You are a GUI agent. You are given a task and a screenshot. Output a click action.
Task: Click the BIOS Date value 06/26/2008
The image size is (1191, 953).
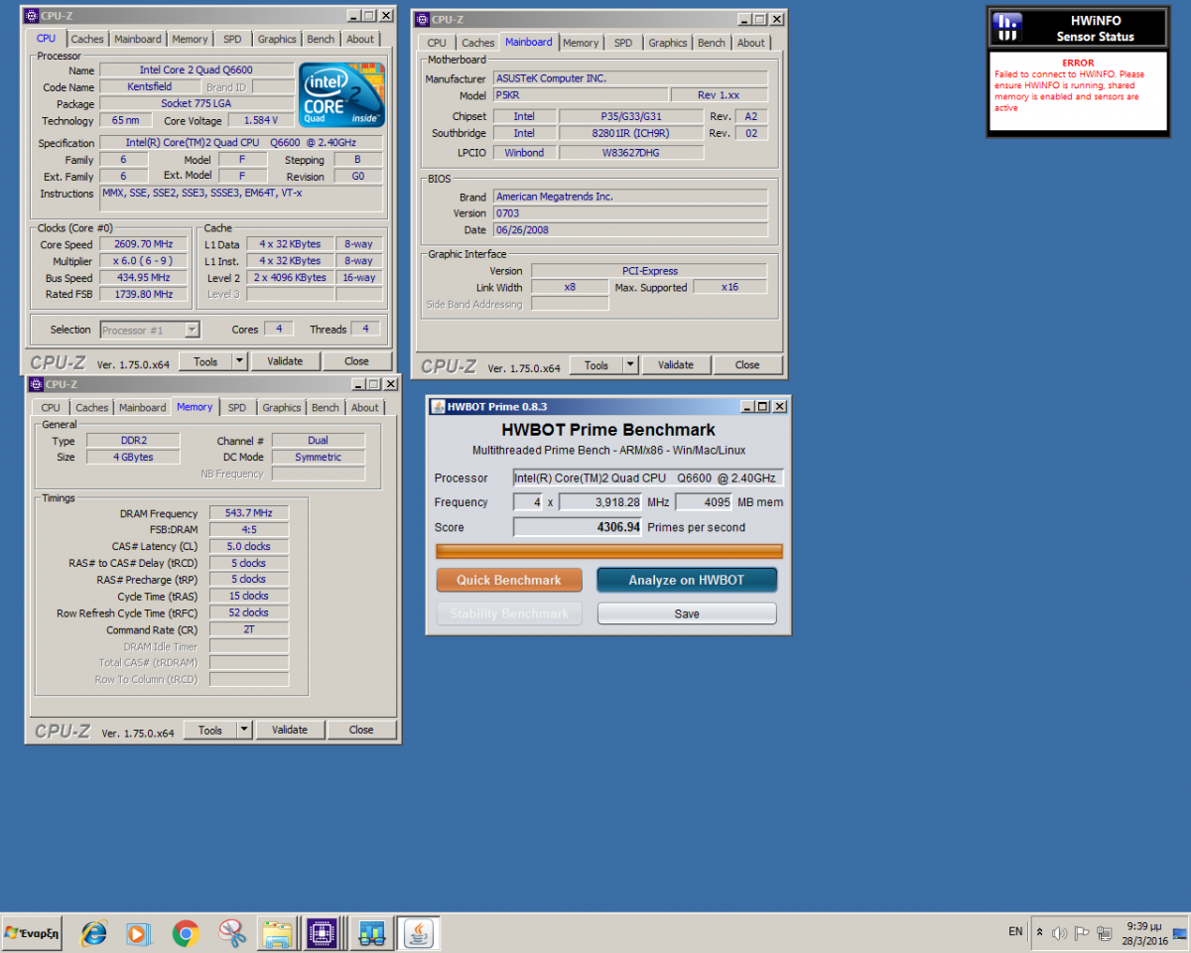coord(630,230)
